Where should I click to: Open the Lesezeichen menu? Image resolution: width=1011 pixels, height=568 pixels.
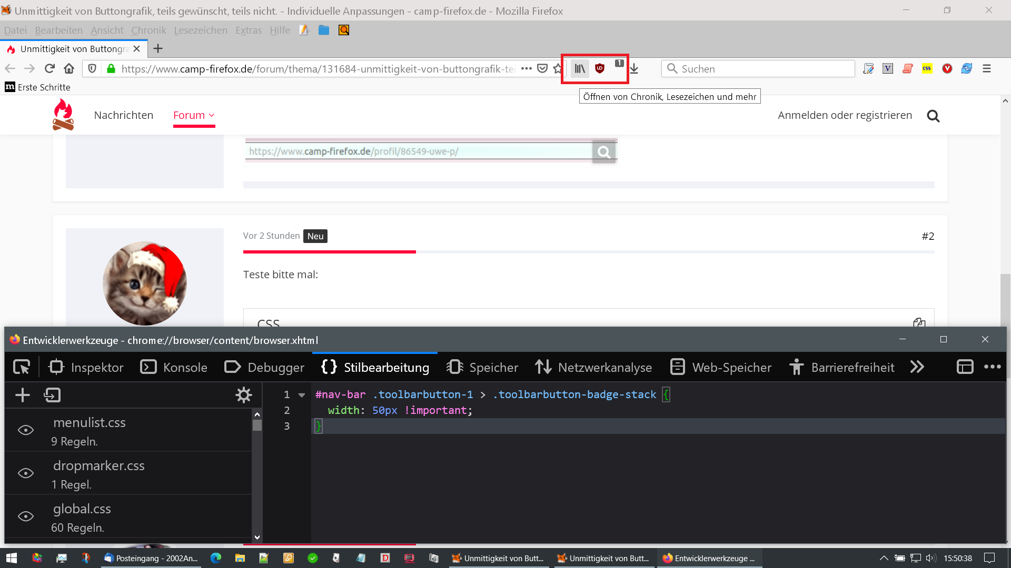point(200,31)
